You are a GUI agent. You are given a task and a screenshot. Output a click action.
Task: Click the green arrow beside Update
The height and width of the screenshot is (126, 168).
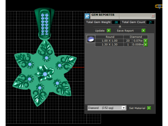[109, 30]
